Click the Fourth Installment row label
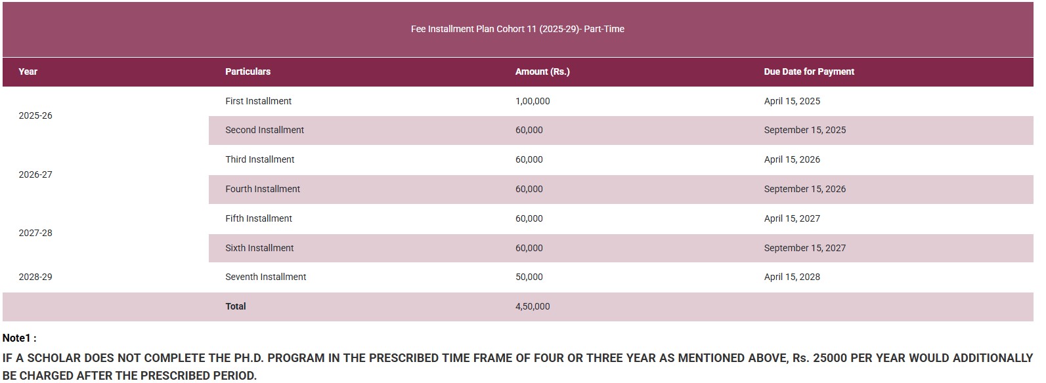The height and width of the screenshot is (383, 1046). click(x=263, y=189)
